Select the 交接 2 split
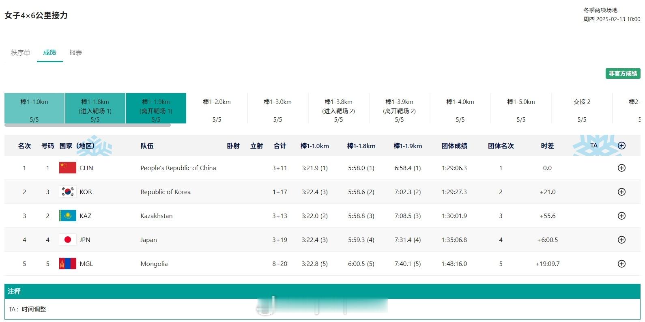The image size is (645, 322). [x=582, y=108]
